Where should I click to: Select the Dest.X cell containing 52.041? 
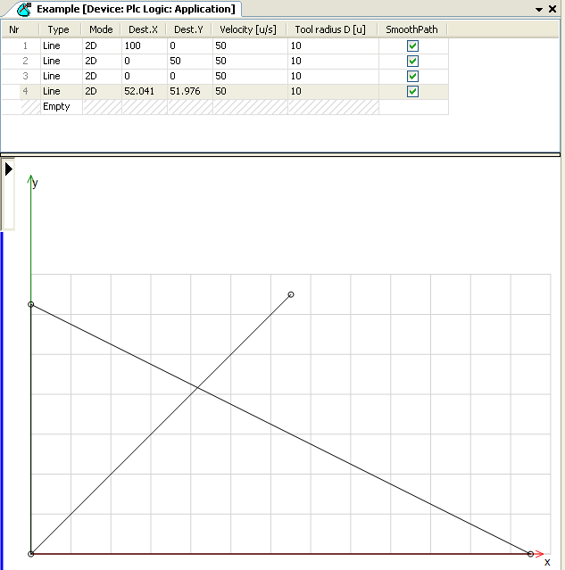[x=143, y=91]
